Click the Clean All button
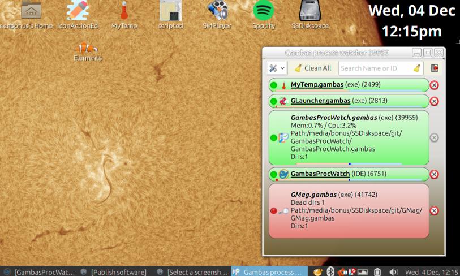The height and width of the screenshot is (276, 460). point(313,68)
